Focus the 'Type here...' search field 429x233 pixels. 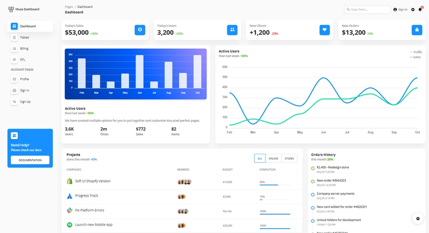(x=367, y=10)
